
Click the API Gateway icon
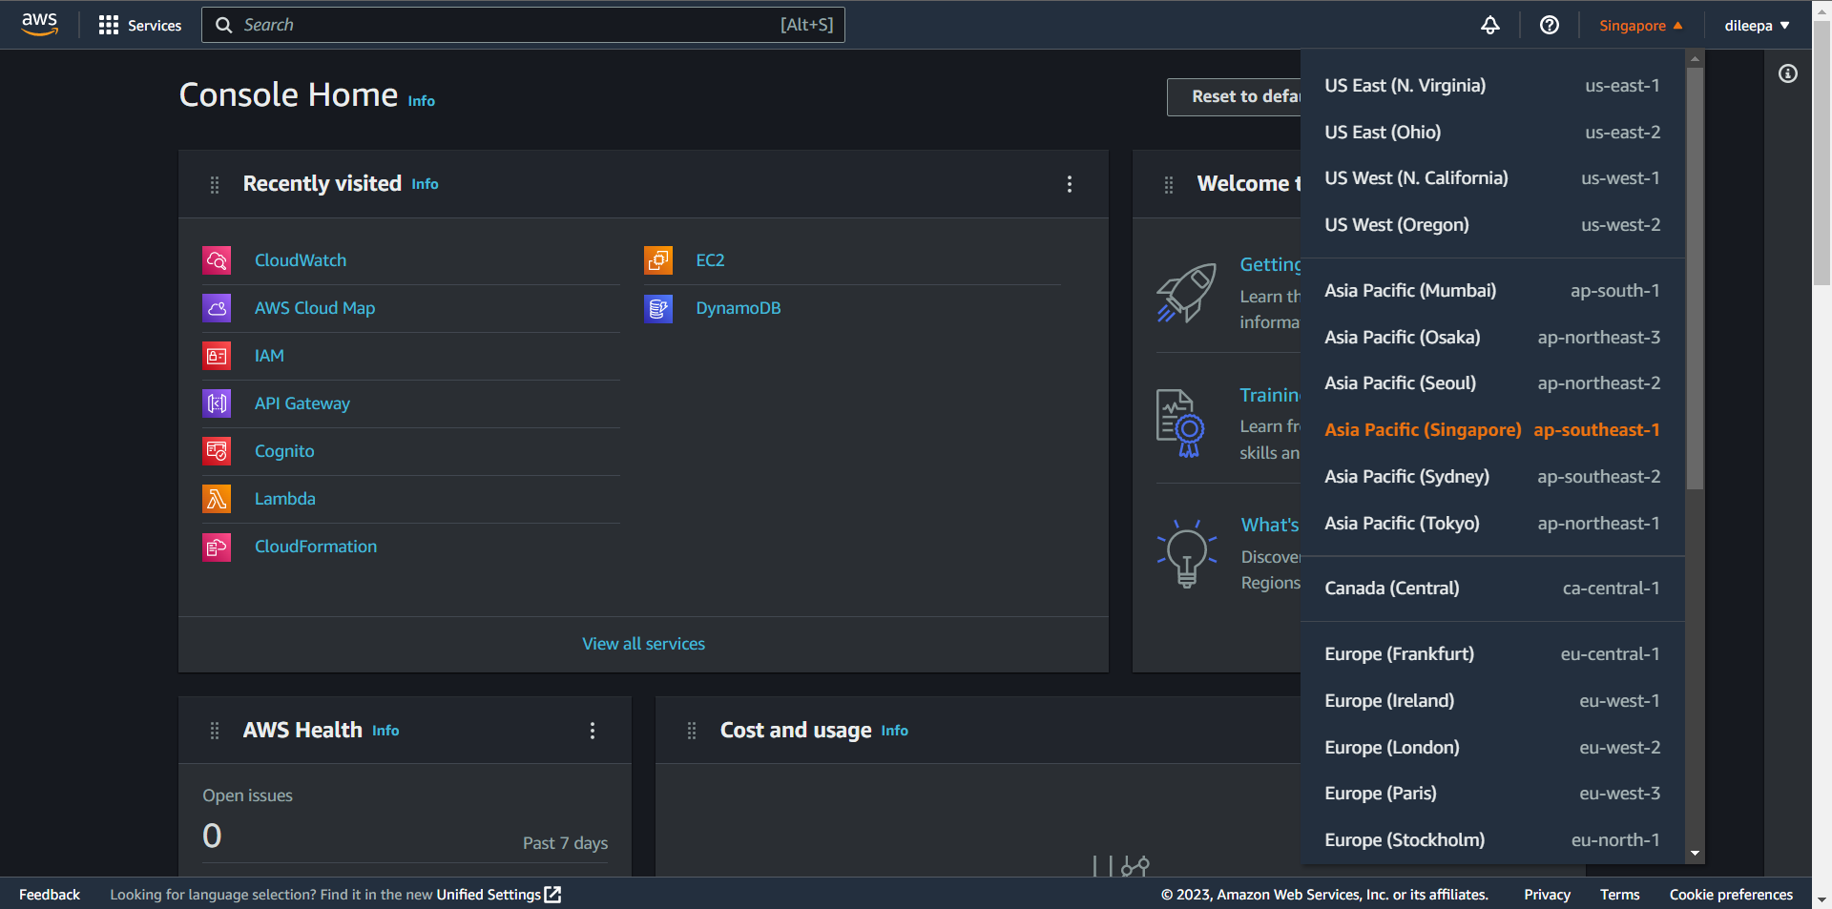click(217, 403)
